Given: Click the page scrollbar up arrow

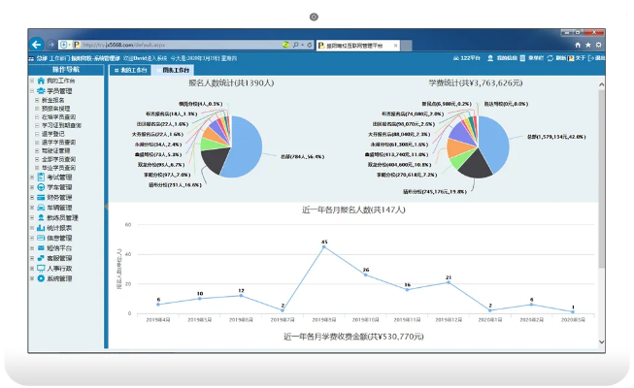Looking at the screenshot, I should 601,84.
